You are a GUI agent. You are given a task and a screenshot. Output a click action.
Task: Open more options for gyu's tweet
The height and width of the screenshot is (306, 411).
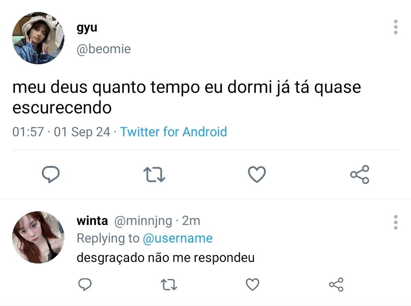(395, 27)
